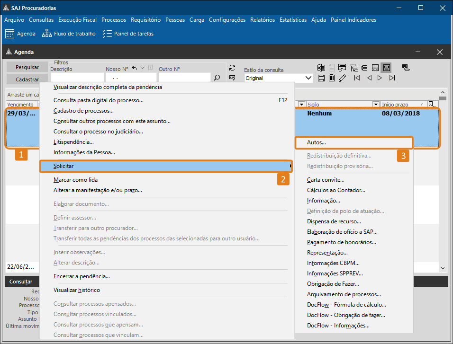The width and height of the screenshot is (453, 344).
Task: Open the Execução Fiscal menu
Action: (77, 20)
